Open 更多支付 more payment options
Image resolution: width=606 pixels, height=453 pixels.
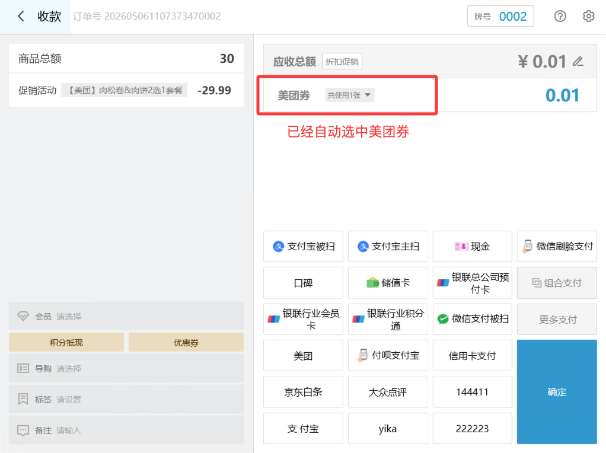click(557, 319)
